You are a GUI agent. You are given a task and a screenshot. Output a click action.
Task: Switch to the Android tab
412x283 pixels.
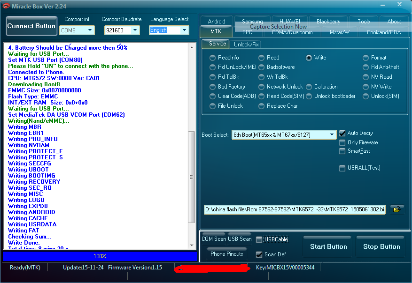point(217,21)
